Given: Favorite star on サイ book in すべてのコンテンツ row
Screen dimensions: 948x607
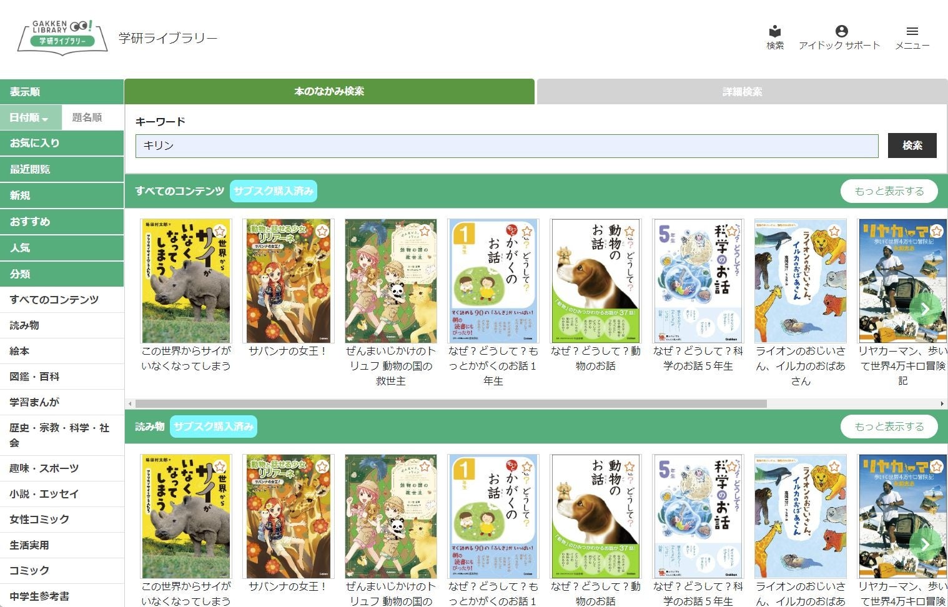Looking at the screenshot, I should (220, 232).
